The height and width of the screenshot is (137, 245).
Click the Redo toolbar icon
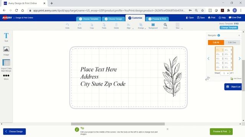coord(80,26)
